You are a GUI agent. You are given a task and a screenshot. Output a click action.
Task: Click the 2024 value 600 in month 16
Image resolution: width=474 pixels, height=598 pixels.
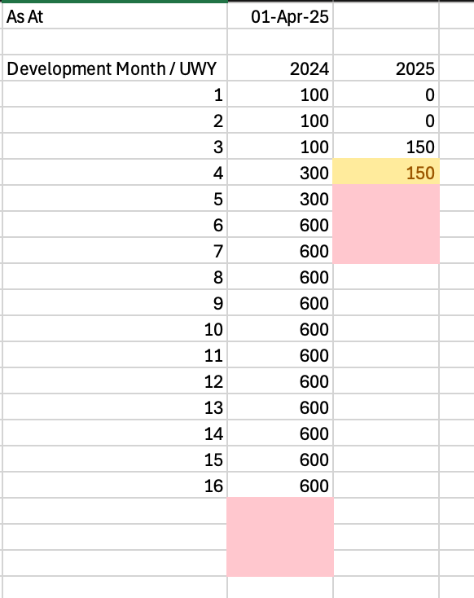tap(280, 485)
